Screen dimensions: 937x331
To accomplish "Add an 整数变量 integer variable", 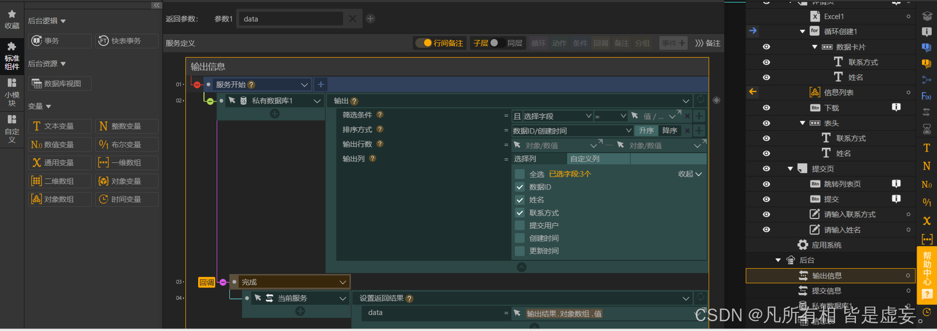I will pyautogui.click(x=127, y=126).
